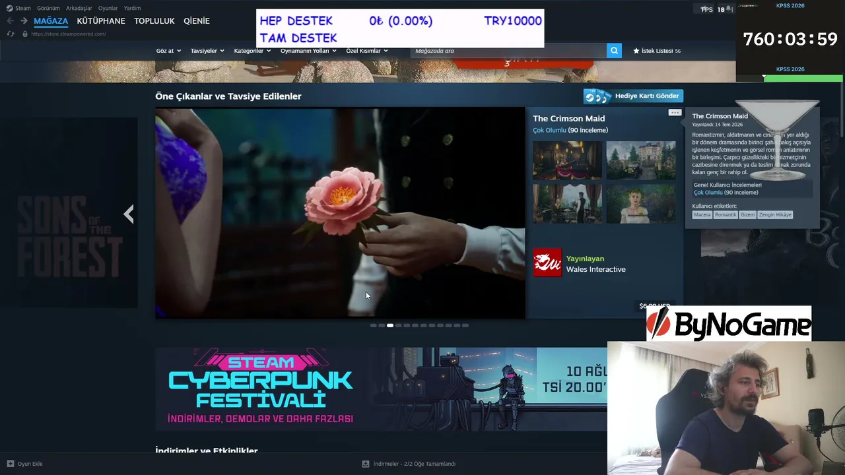Click the padlock icon beside the store URL
845x475 pixels.
(x=25, y=34)
